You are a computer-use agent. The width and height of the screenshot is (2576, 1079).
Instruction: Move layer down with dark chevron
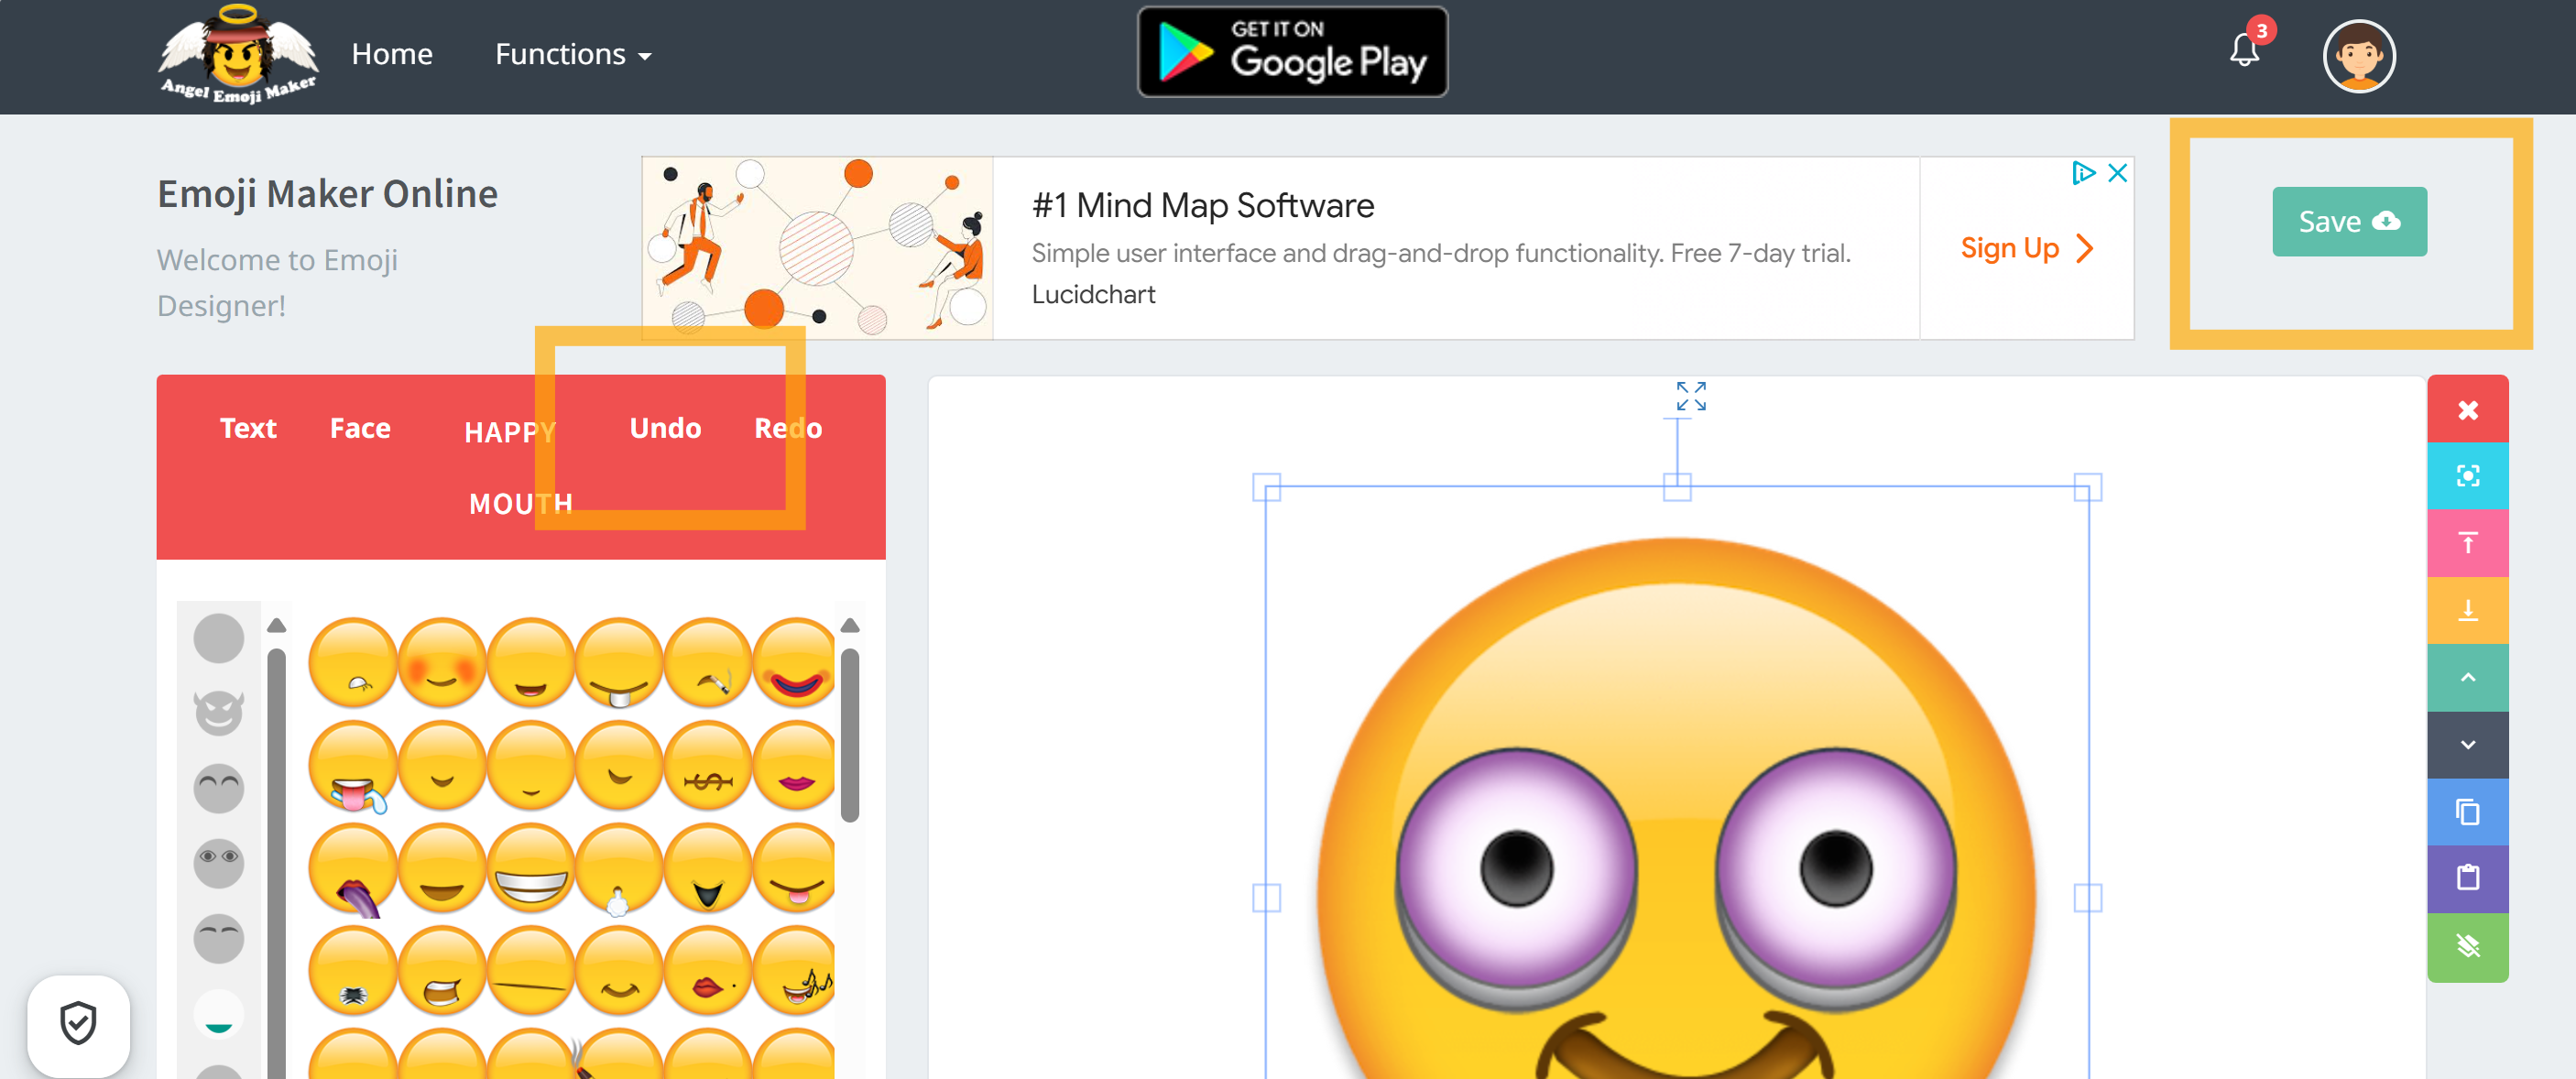(2467, 745)
